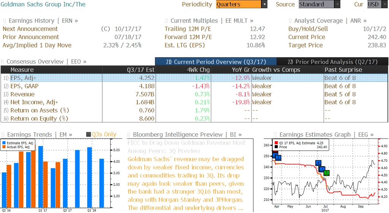389x213 pixels.
Task: Click the Current Price value 242.40
Action: [377, 37]
